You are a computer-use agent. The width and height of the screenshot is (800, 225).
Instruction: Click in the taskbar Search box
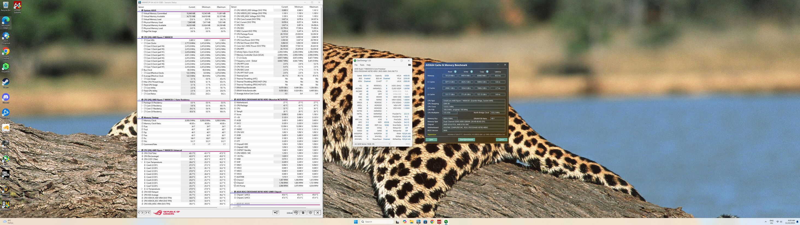[377, 221]
